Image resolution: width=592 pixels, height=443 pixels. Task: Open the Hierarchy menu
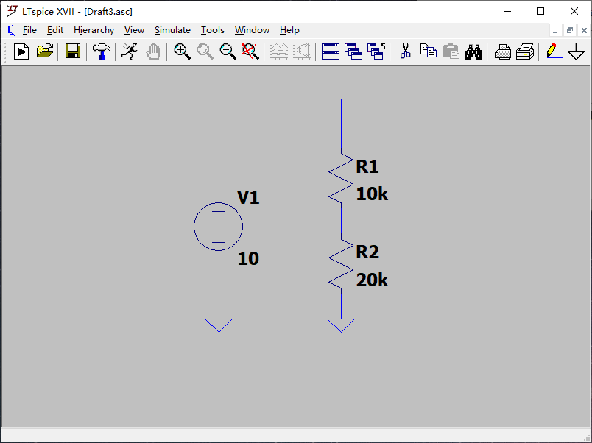(x=94, y=30)
